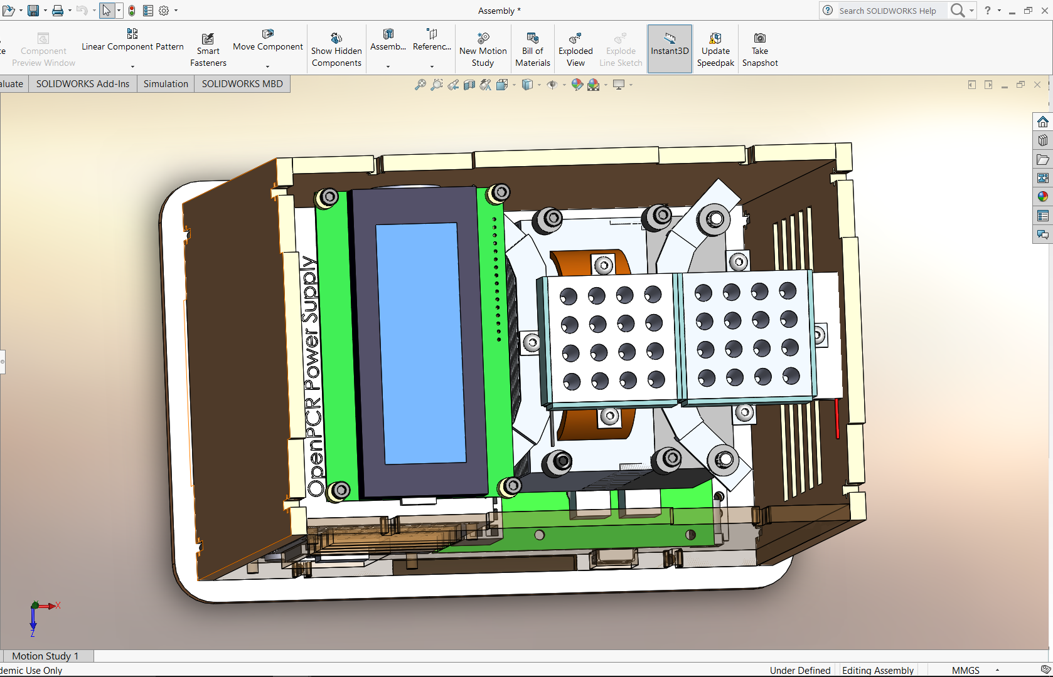Image resolution: width=1053 pixels, height=677 pixels.
Task: Click the Zoom to Fit magnifier icon
Action: (420, 85)
